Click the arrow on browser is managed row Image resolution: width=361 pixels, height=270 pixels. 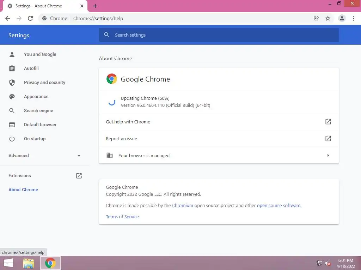click(328, 155)
